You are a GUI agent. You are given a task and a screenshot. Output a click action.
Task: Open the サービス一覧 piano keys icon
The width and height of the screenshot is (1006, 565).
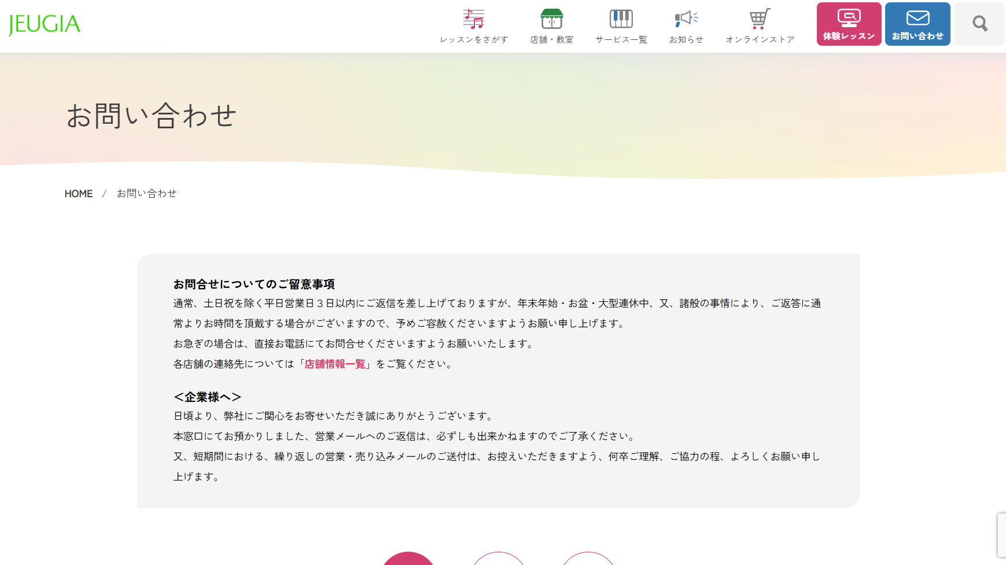pyautogui.click(x=621, y=19)
